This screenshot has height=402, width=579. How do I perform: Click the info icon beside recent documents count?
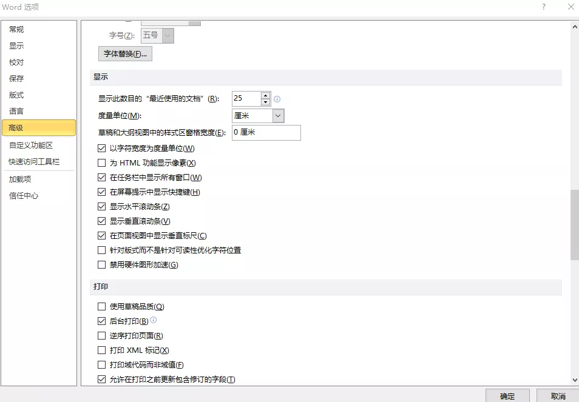point(277,98)
